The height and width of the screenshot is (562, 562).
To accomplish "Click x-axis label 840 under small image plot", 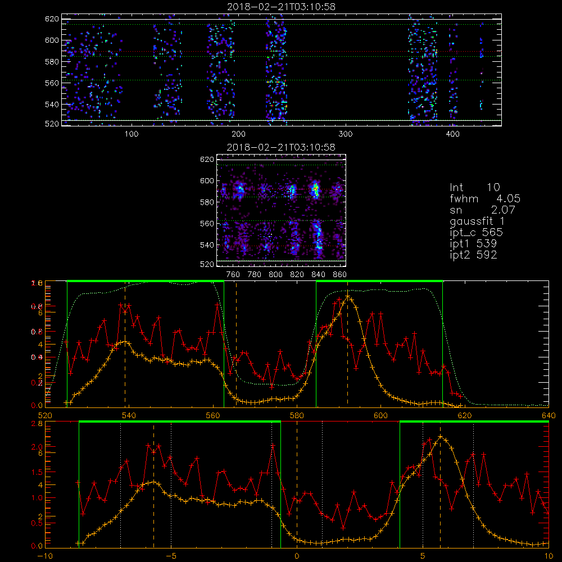I will (318, 275).
